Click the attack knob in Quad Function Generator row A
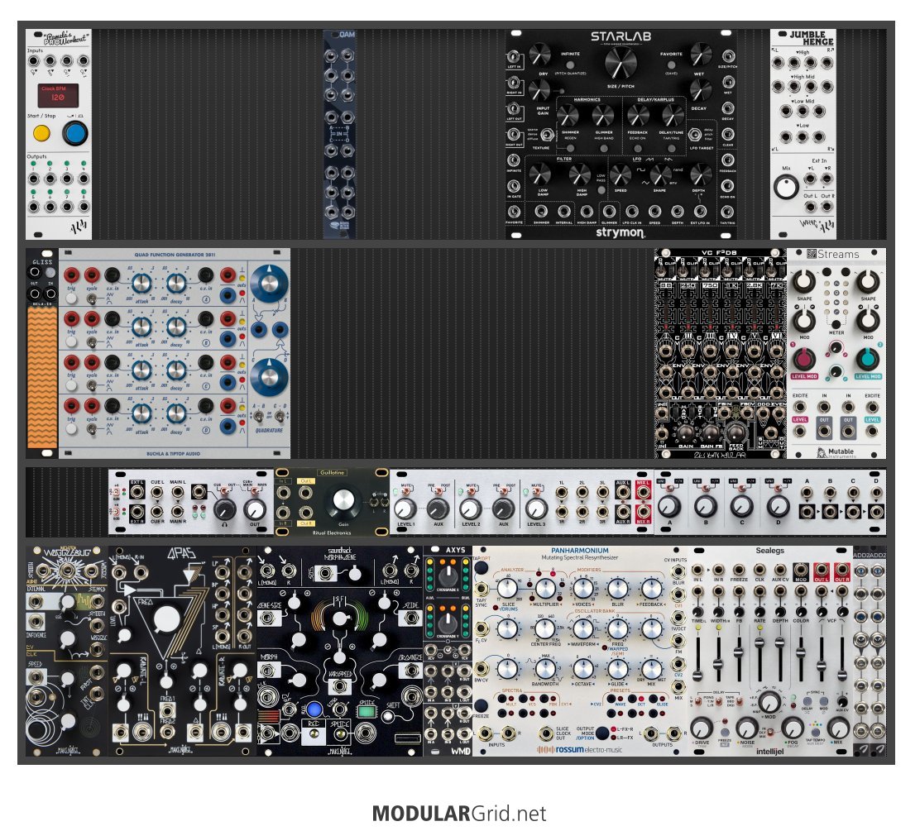Screen dimensions: 920x831 pos(141,284)
